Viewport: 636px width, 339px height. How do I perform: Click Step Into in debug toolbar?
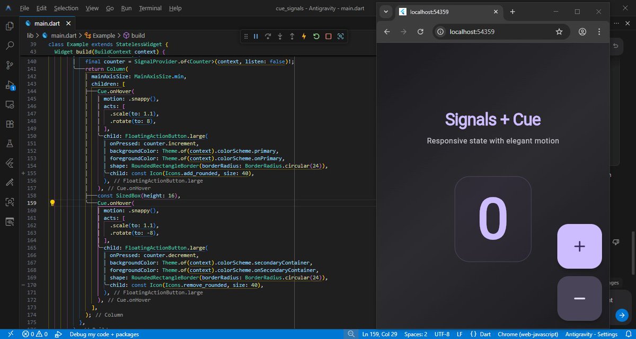(280, 37)
